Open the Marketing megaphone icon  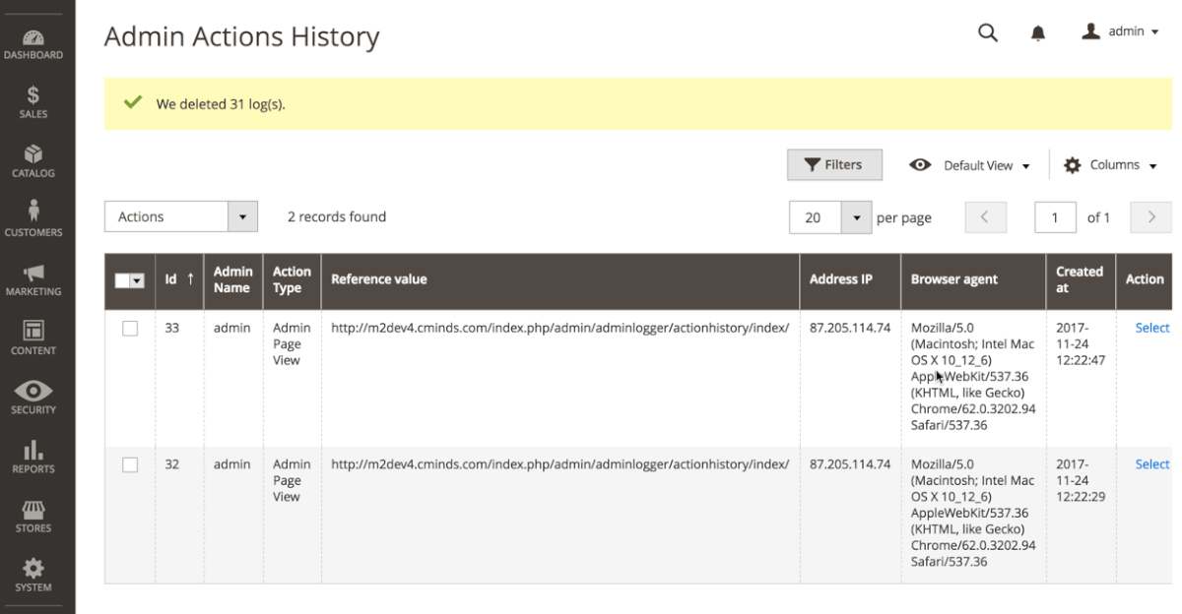pos(33,279)
